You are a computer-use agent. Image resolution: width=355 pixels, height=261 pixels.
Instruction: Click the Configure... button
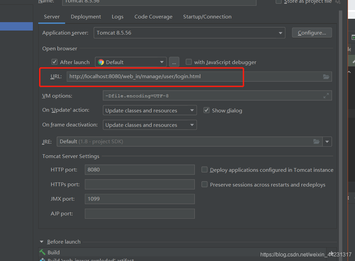pos(312,33)
